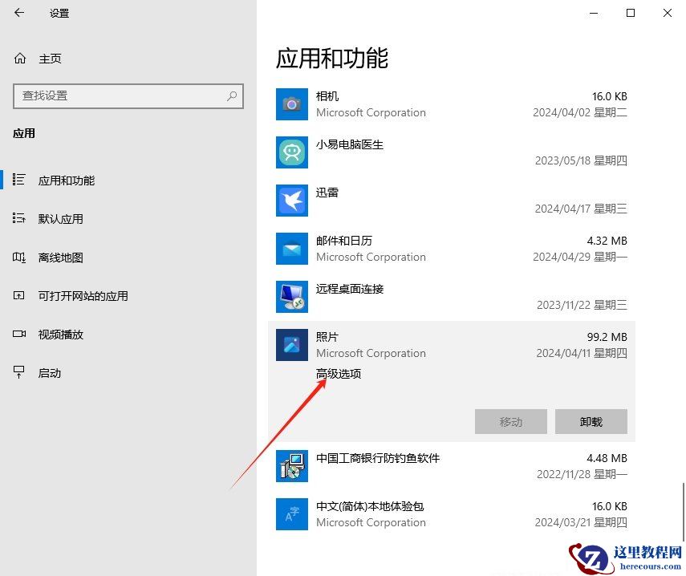The width and height of the screenshot is (686, 576).
Task: Click the 远程桌面连接 app icon
Action: (291, 297)
